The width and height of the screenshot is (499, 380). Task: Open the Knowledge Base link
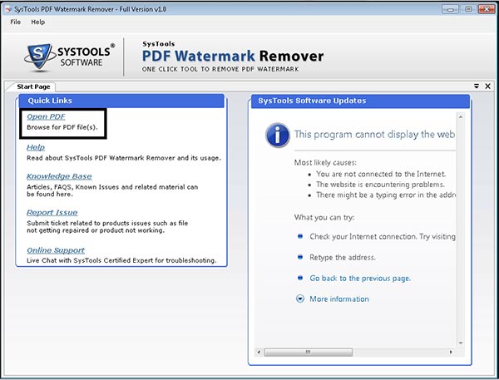[59, 176]
